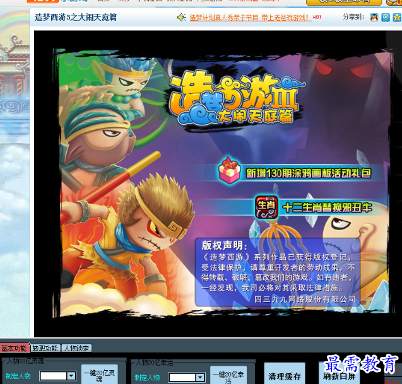
Task: Expand the 人物20亿灵魂 character dropdown
Action: click(x=71, y=376)
